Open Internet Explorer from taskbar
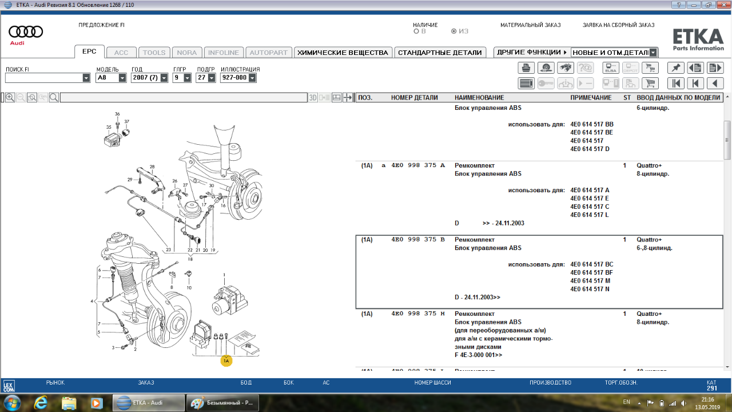Screen dimensions: 732x412 tap(41, 402)
